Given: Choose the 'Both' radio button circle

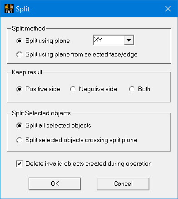Looking at the screenshot, I should click(132, 89).
